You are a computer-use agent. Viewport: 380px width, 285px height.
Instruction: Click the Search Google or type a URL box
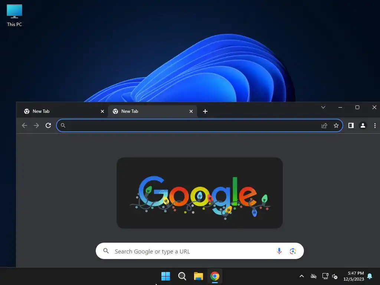point(199,251)
